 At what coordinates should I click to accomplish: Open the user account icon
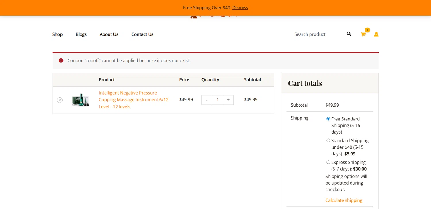pos(376,34)
